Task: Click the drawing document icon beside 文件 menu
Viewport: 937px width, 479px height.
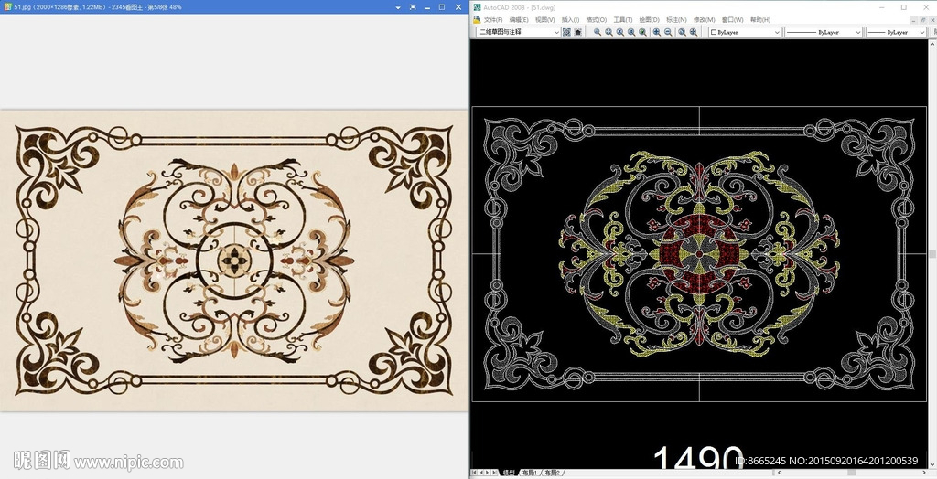Action: pos(477,20)
